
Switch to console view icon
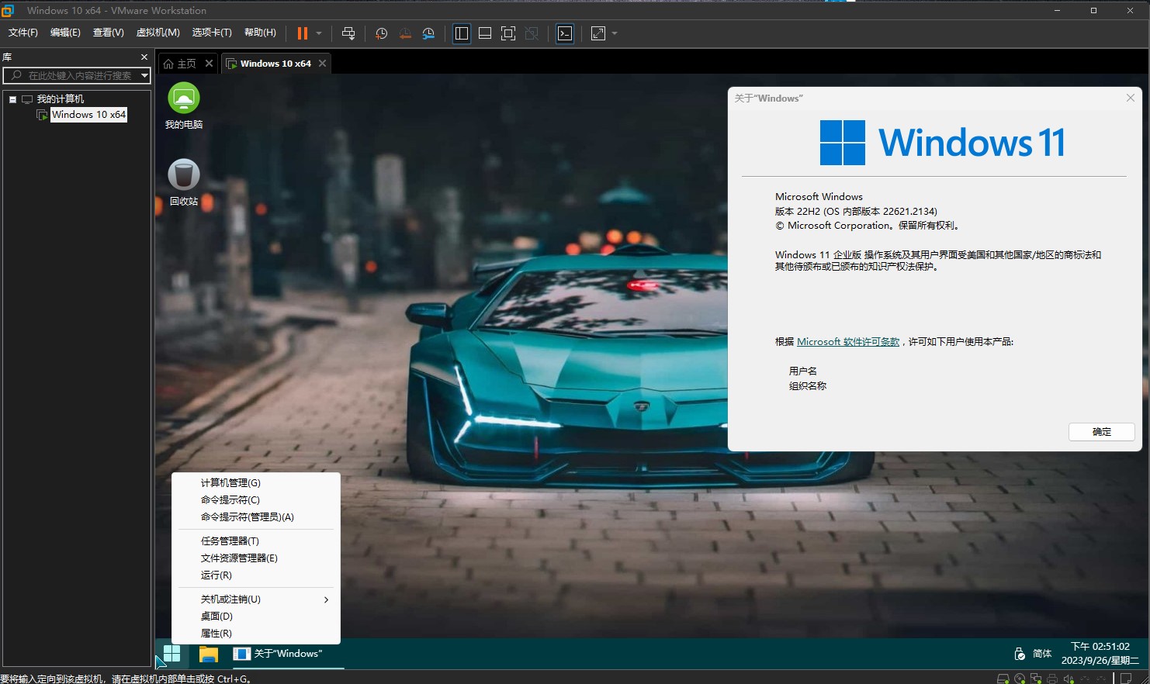tap(566, 33)
